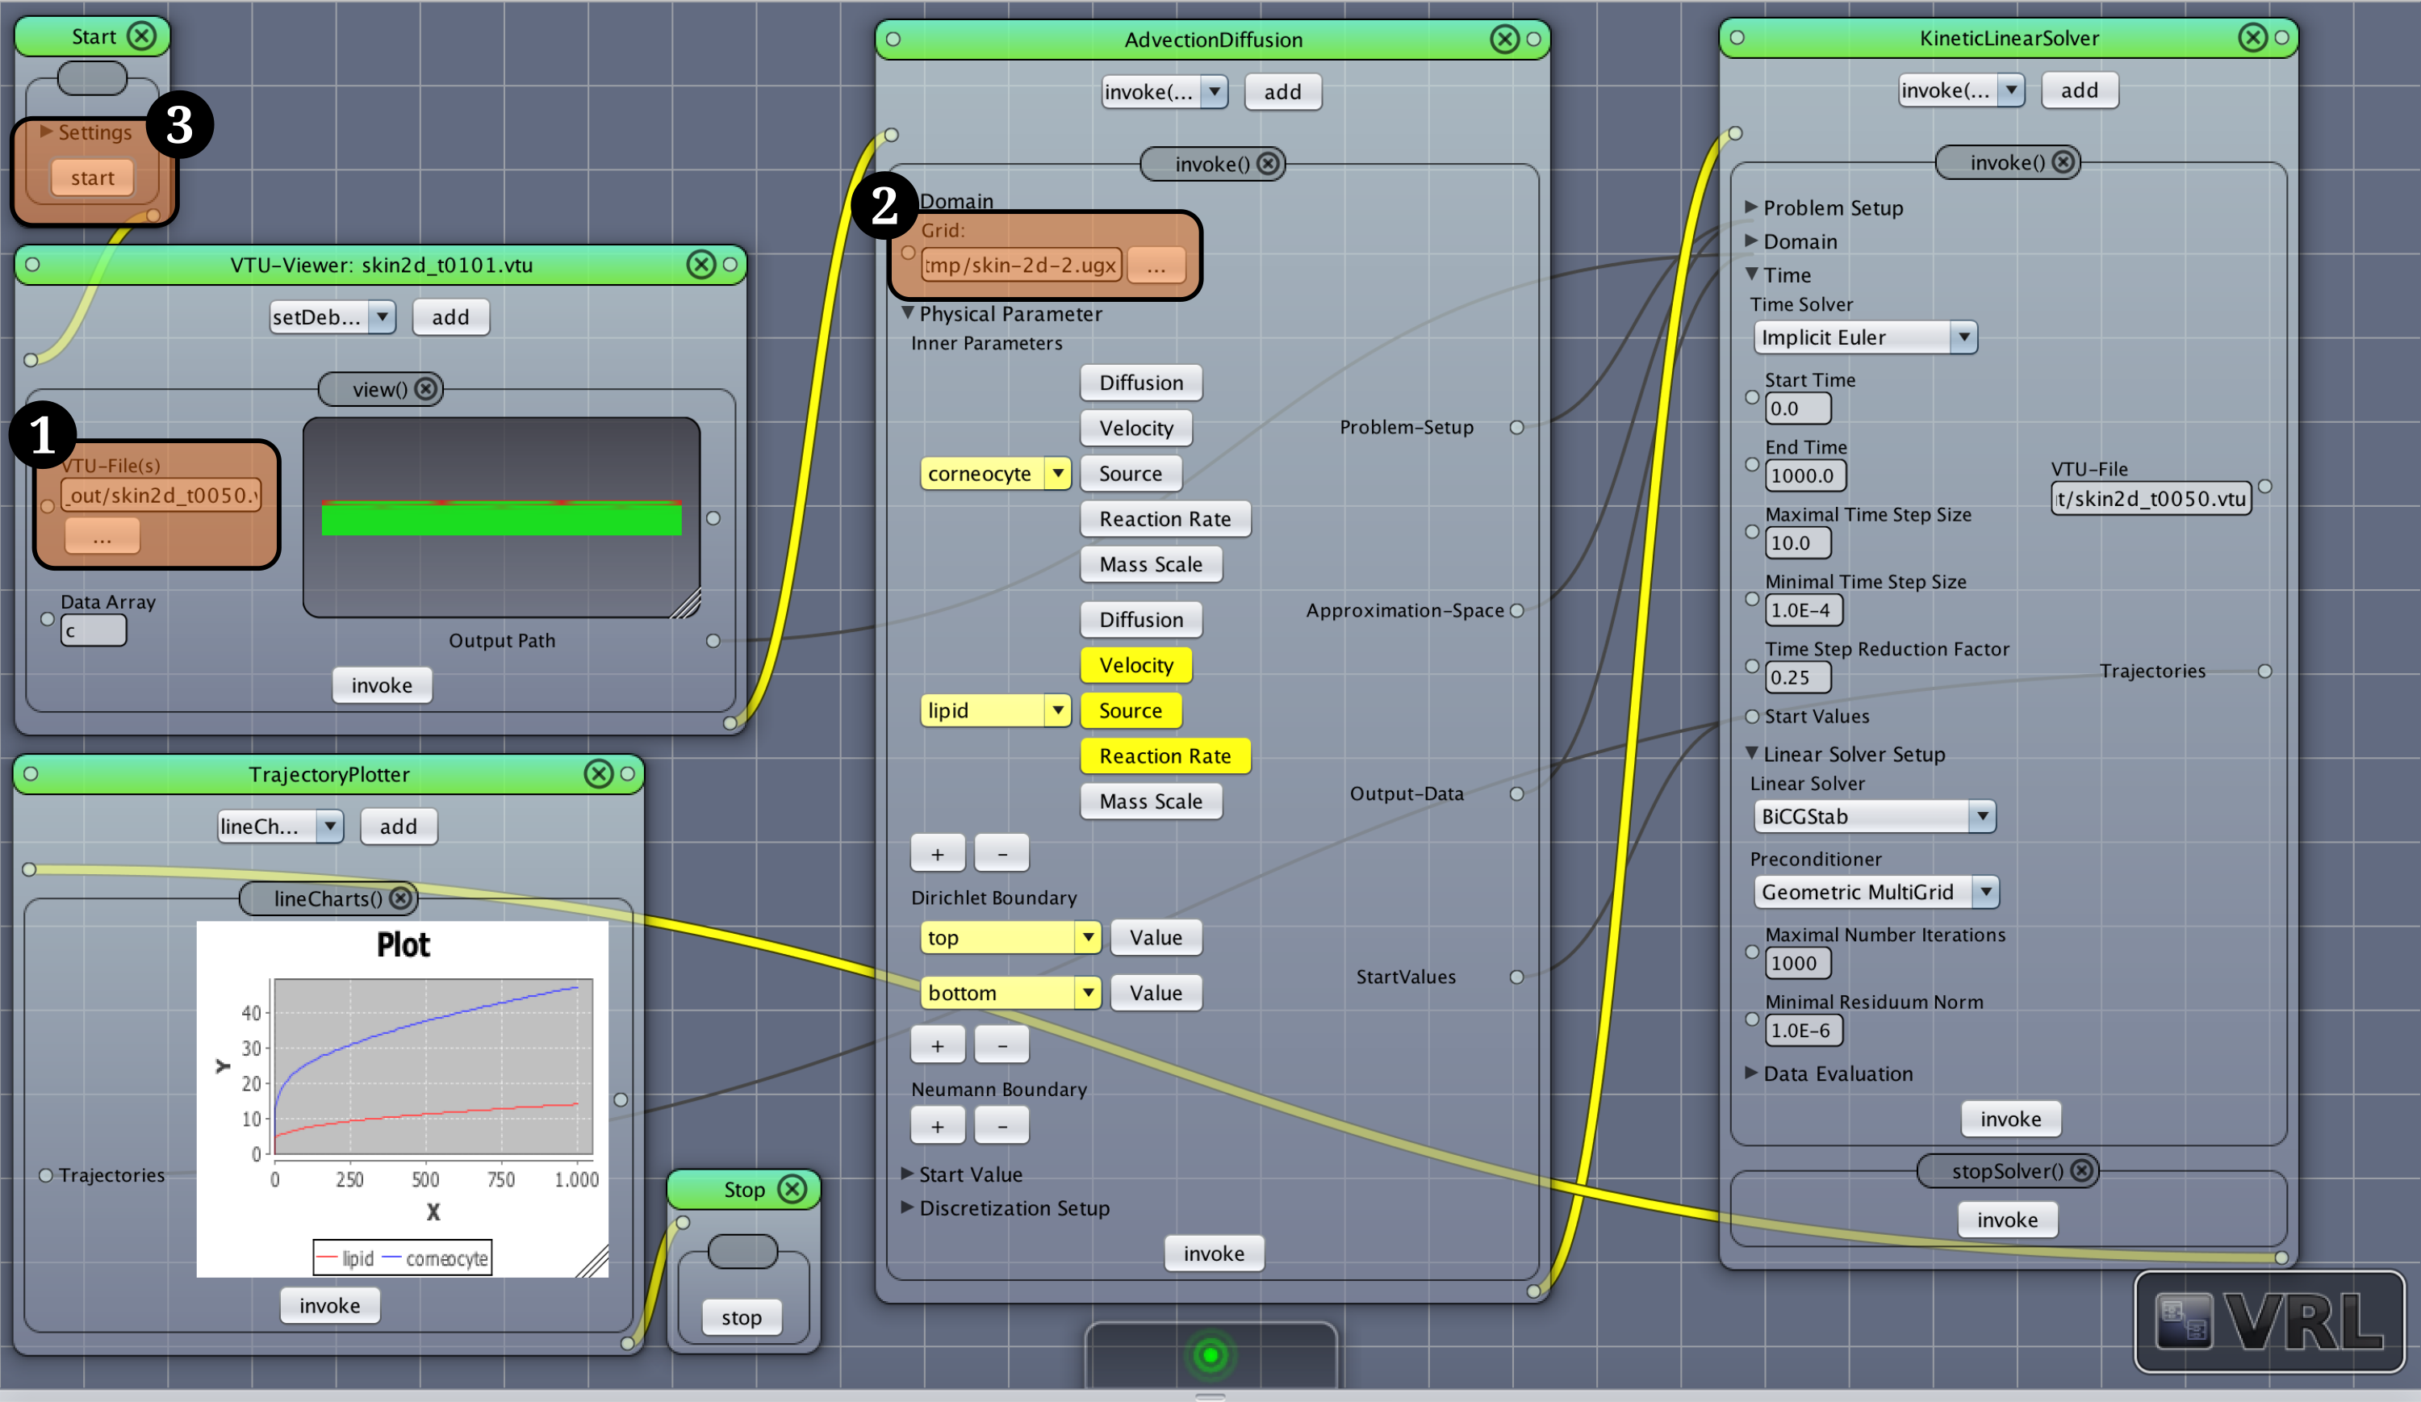Click the Grid file browse button
Image resolution: width=2421 pixels, height=1402 pixels.
click(x=1155, y=266)
